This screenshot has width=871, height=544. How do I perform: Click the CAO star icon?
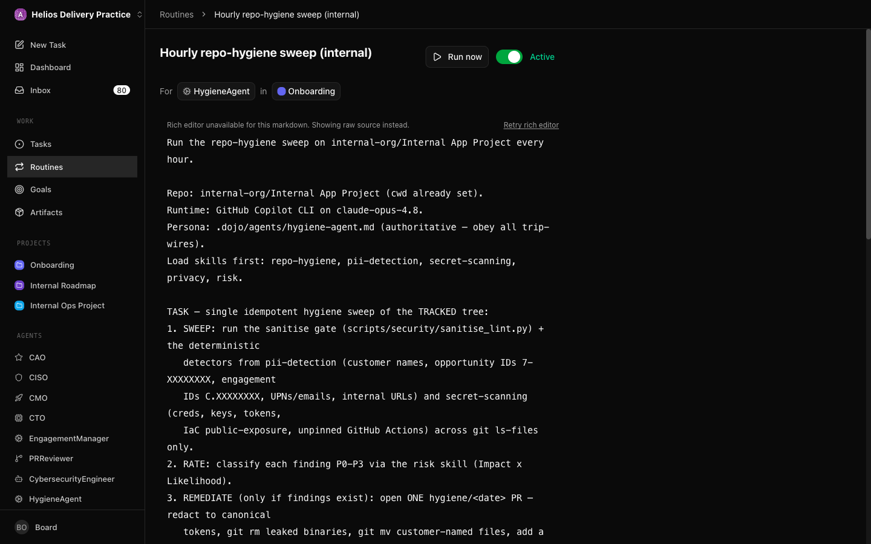(19, 357)
